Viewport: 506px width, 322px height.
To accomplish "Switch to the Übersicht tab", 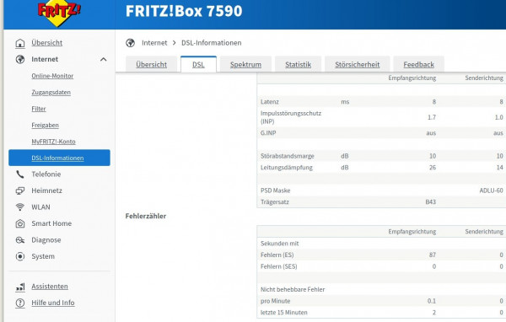I will [151, 65].
